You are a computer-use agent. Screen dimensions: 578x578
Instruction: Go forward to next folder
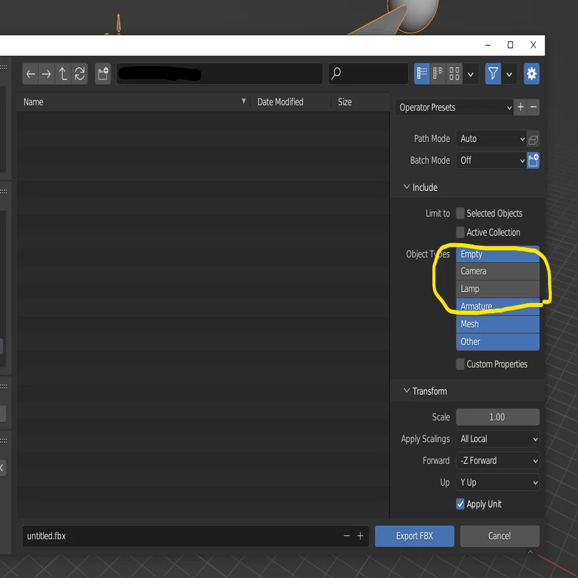(x=46, y=74)
